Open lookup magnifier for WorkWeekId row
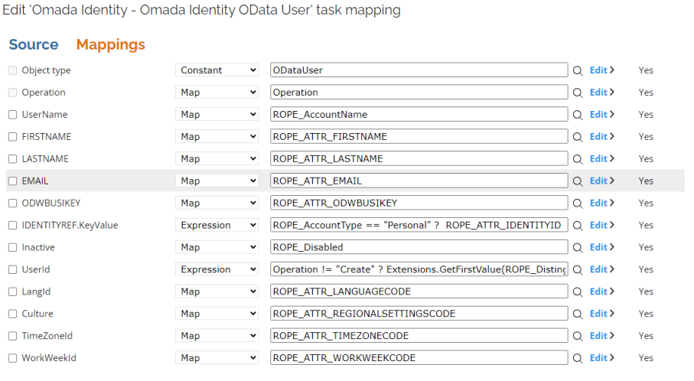This screenshot has height=381, width=694. point(578,359)
